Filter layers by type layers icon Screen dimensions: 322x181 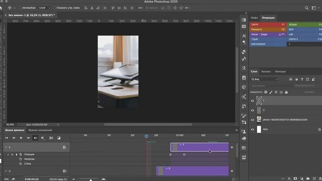point(302,79)
